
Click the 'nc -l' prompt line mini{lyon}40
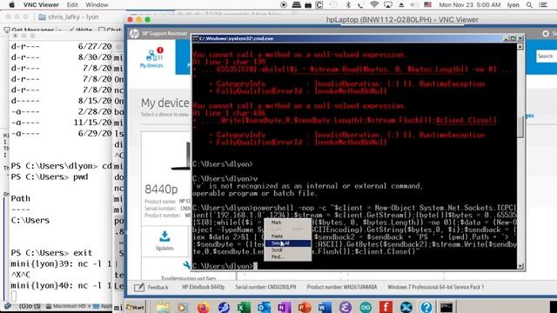coord(61,285)
